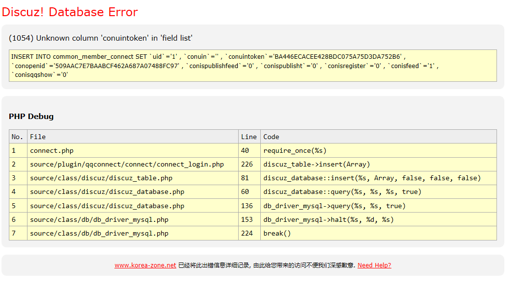This screenshot has width=524, height=287.
Task: Click the Need Help? link
Action: point(374,265)
